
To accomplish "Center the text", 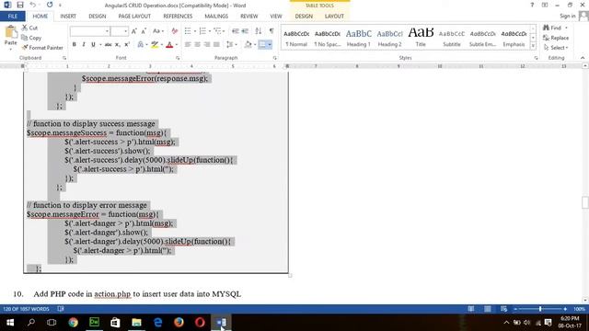I will (x=197, y=45).
